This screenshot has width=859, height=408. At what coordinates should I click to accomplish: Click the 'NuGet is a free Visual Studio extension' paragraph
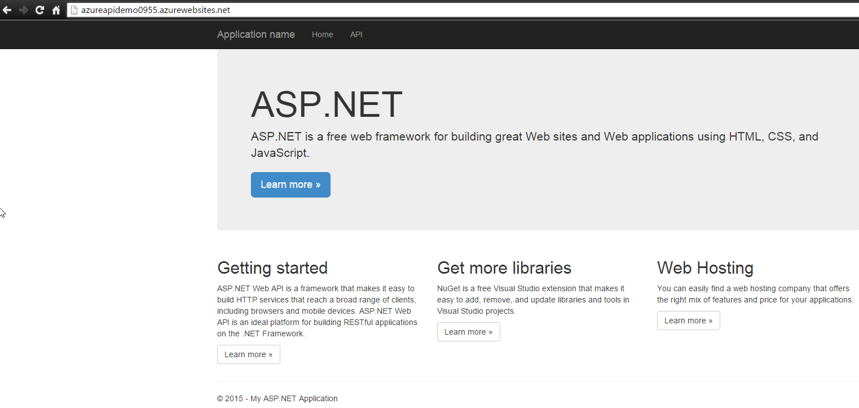[x=534, y=300]
